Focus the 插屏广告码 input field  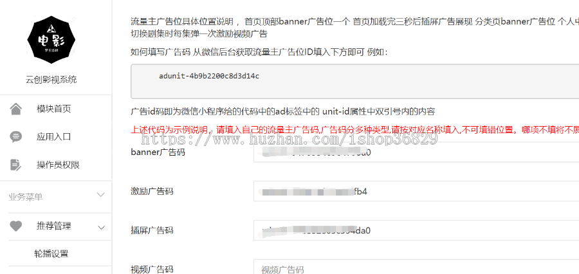416,230
